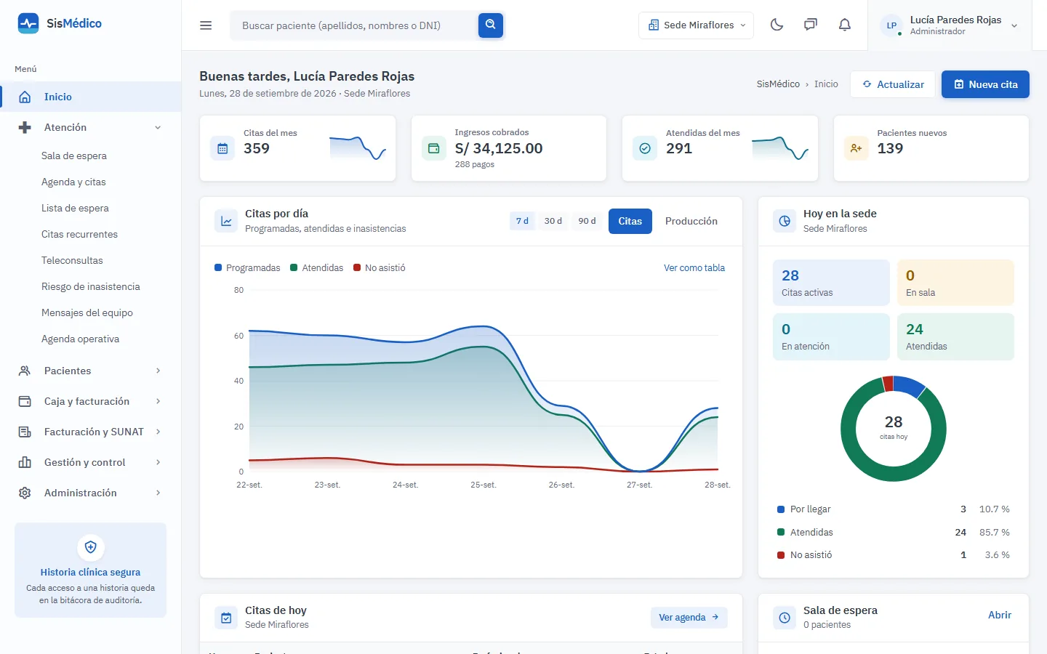This screenshot has height=654, width=1047.
Task: Click the patient search magnifier button
Action: pos(491,25)
